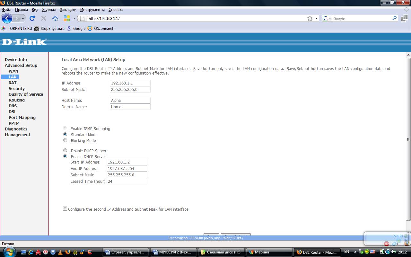
Task: Open the Справка menu
Action: coord(116,10)
